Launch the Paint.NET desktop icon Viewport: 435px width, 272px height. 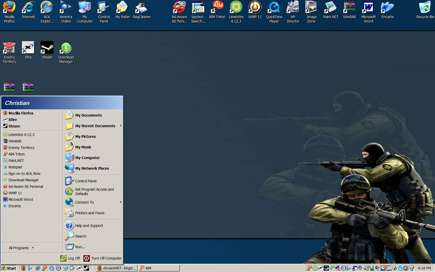330,10
